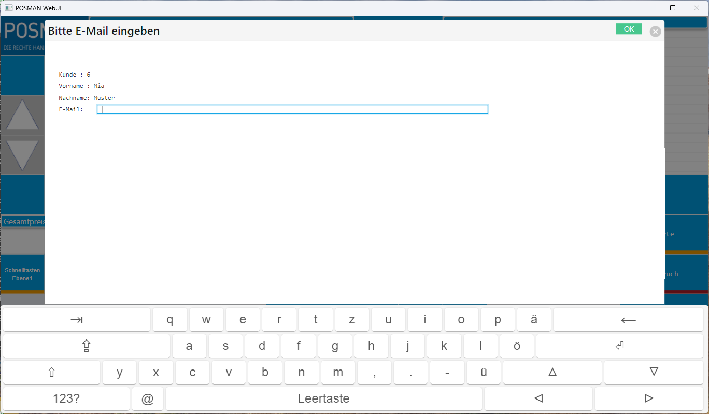709x414 pixels.
Task: Toggle the Shift key
Action: click(51, 373)
